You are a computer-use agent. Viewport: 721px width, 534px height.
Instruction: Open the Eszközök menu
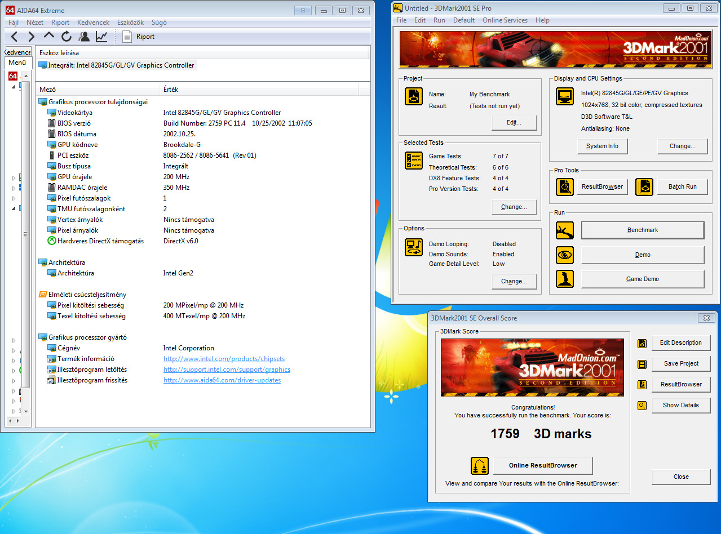tap(130, 23)
